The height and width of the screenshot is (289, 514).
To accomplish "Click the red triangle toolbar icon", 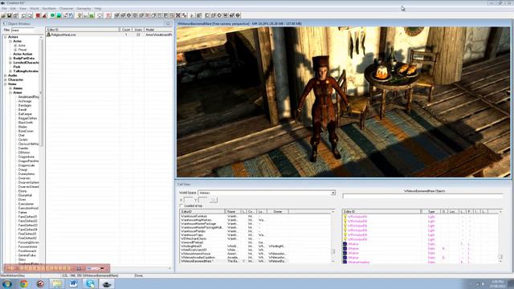I will (44, 15).
